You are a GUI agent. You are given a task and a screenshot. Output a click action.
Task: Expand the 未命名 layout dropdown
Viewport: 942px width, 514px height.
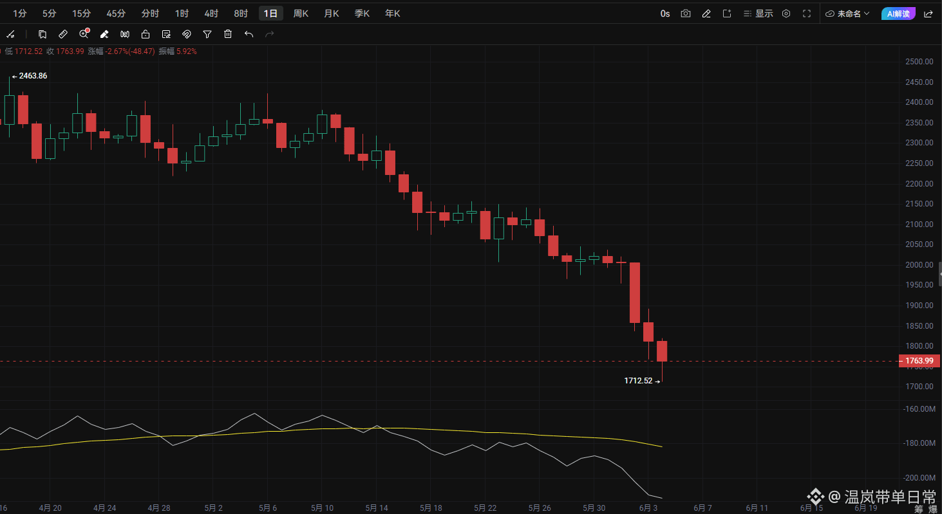[847, 14]
